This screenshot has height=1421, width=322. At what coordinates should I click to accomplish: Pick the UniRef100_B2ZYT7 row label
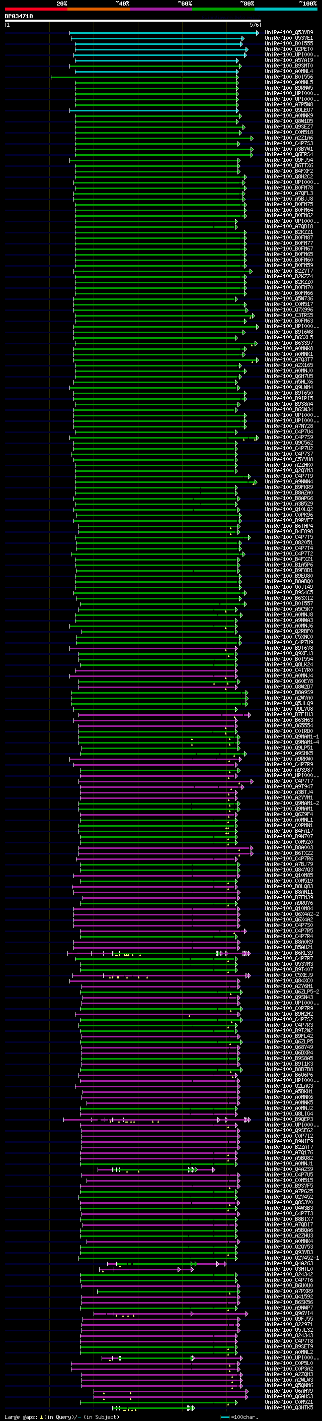289,271
